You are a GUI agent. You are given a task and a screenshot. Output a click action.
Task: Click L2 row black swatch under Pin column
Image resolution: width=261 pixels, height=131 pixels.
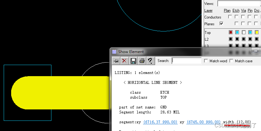pyautogui.click(x=250, y=39)
